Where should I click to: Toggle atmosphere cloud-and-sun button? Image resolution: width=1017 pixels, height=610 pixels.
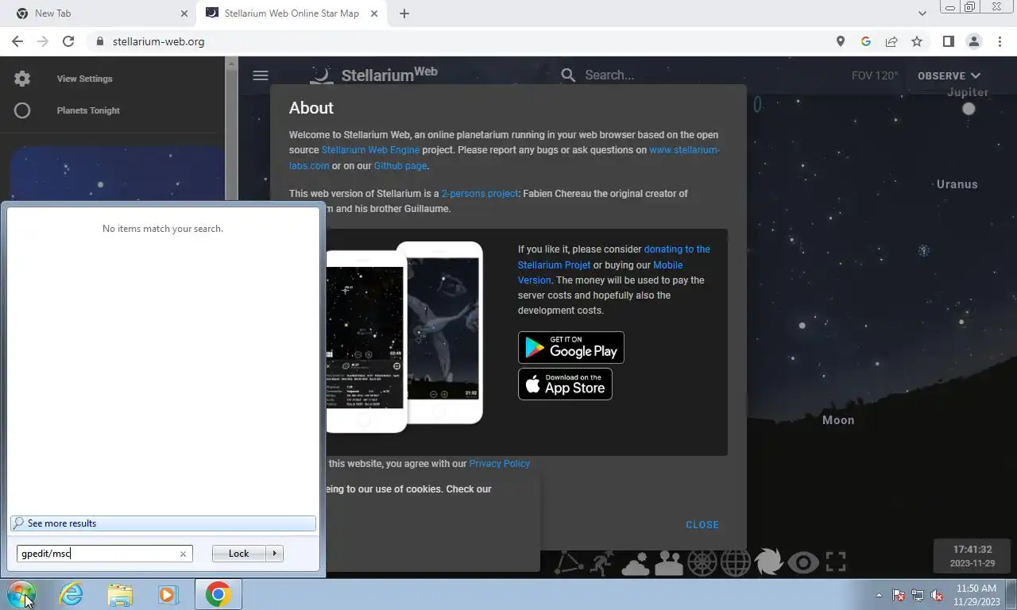636,562
